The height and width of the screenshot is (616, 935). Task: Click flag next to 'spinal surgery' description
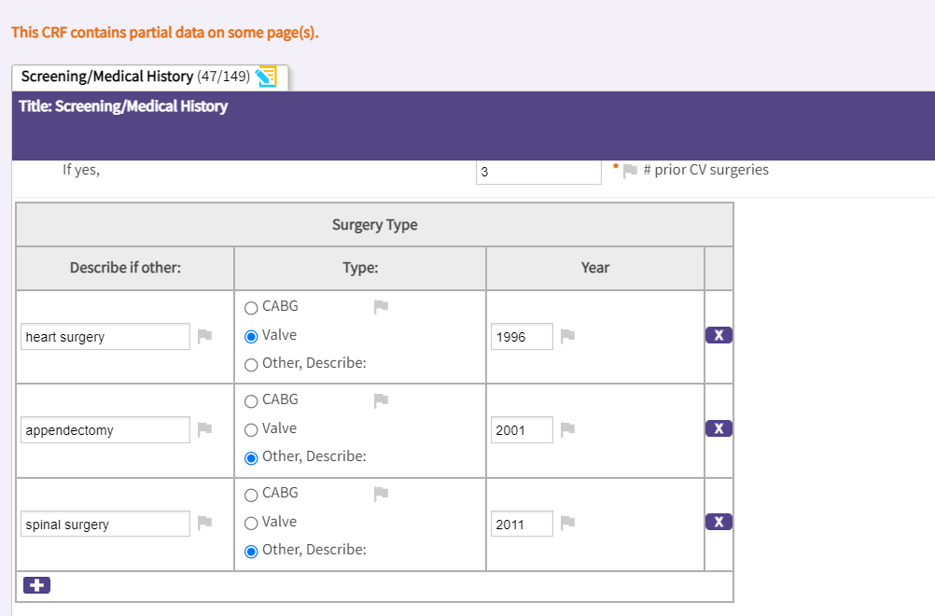click(205, 523)
